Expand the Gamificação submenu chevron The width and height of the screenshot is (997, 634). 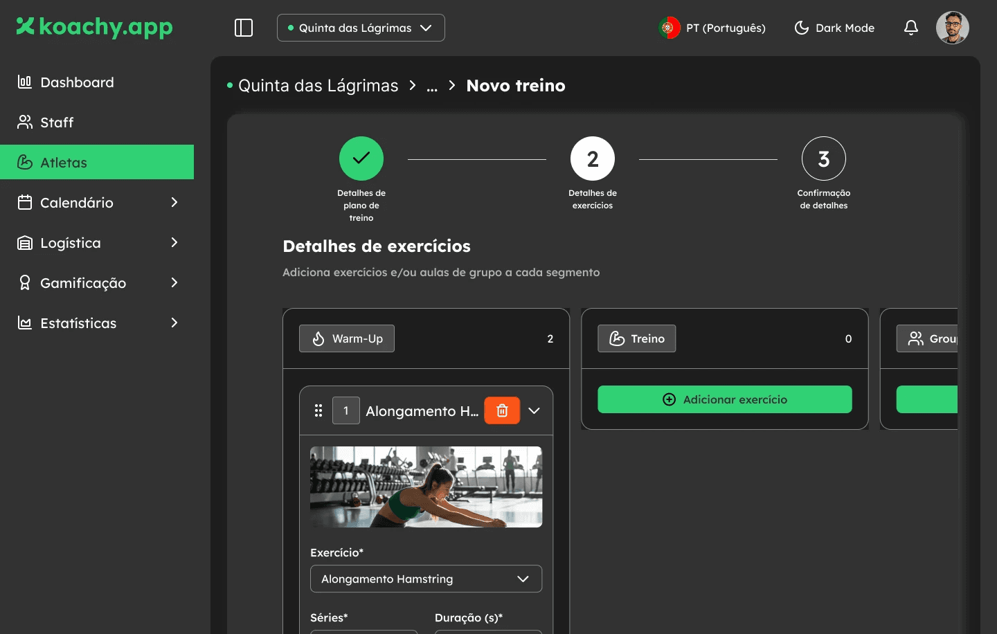click(x=174, y=282)
